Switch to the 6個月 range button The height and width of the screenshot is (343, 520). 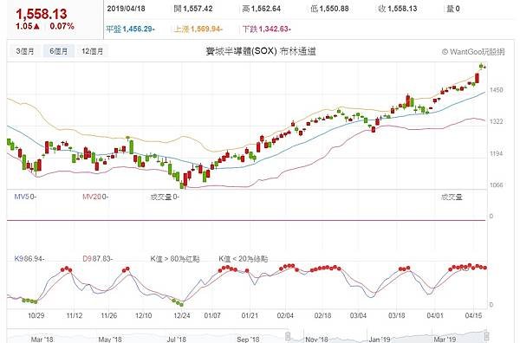[58, 51]
